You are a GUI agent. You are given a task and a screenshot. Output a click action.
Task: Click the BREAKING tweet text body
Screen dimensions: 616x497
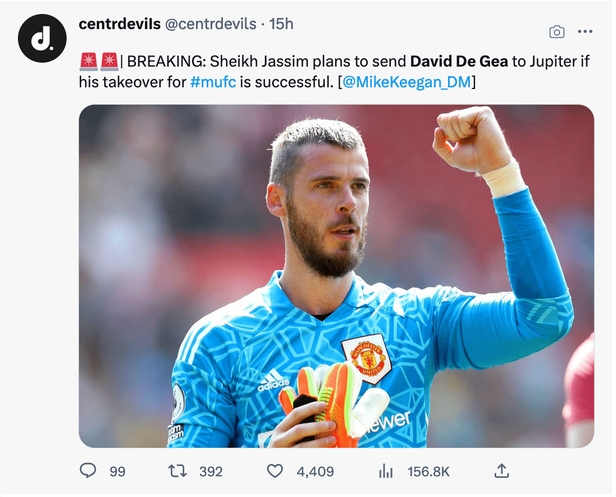point(263,61)
